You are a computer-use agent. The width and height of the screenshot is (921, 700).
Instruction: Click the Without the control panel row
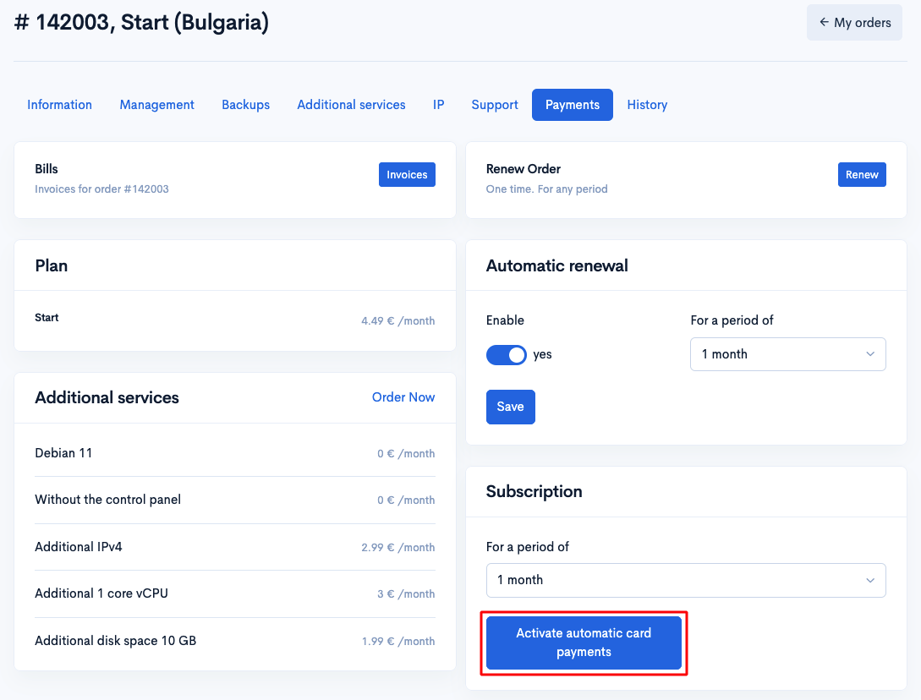[235, 500]
